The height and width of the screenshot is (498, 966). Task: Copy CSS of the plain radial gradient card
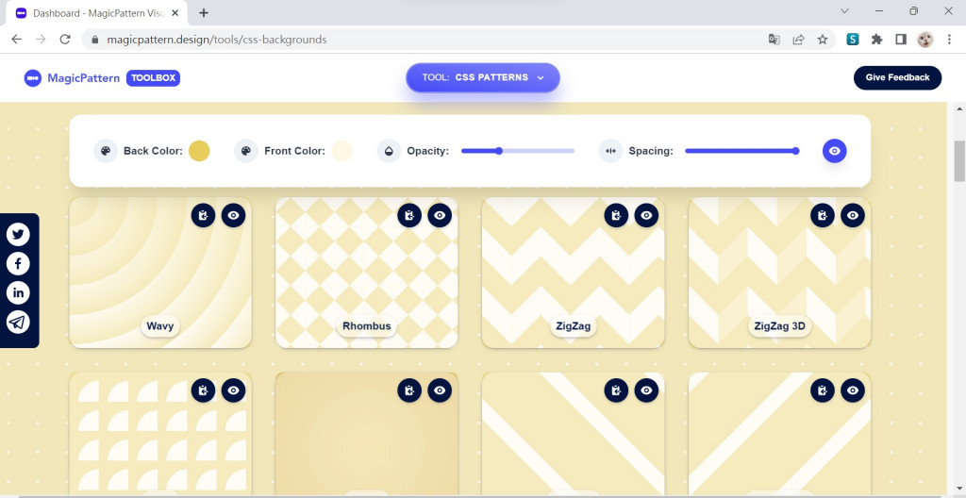(x=409, y=390)
